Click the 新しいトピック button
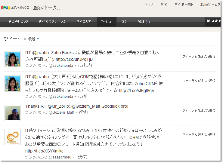This screenshot has width=223, height=163. 213,21
